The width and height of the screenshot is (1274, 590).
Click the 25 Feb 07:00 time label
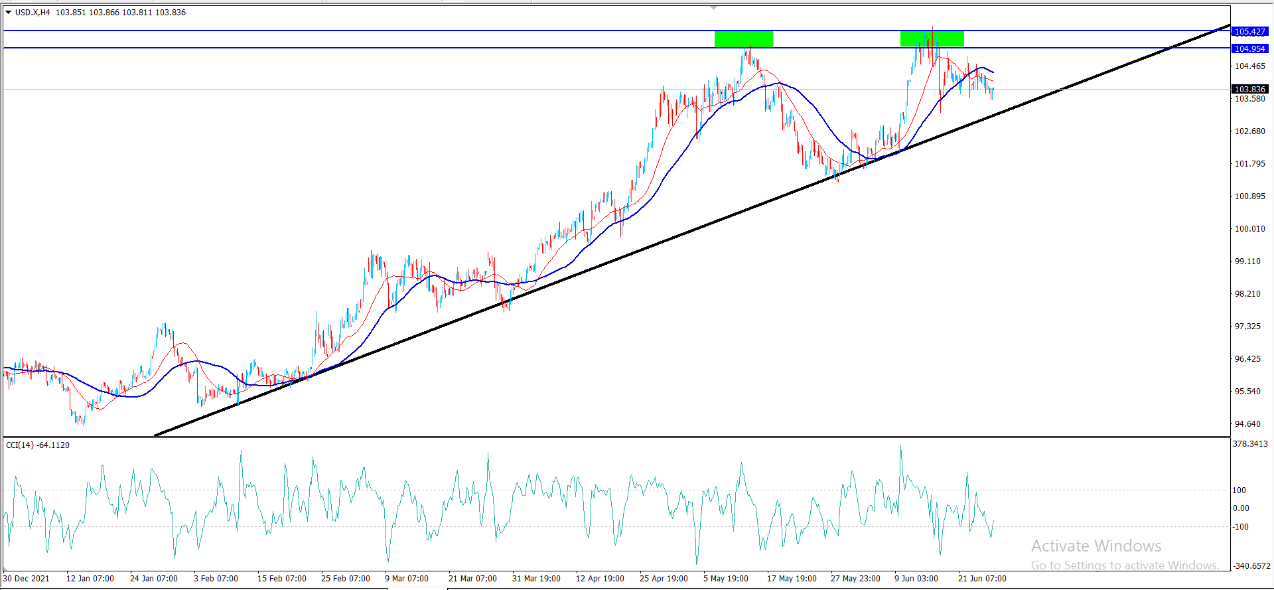point(345,579)
